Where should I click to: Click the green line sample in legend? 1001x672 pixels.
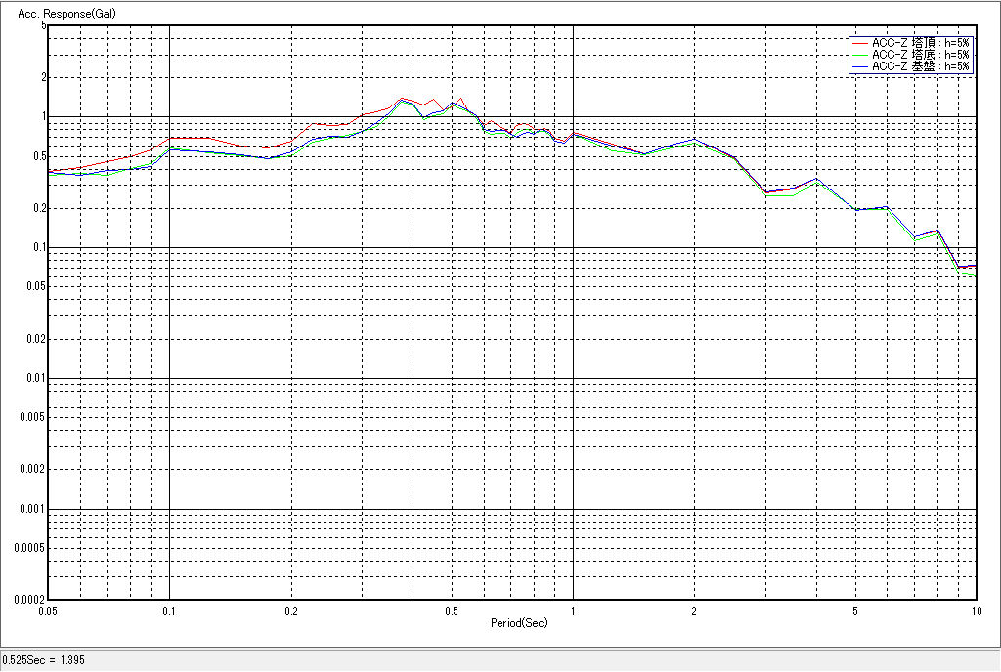(x=859, y=55)
